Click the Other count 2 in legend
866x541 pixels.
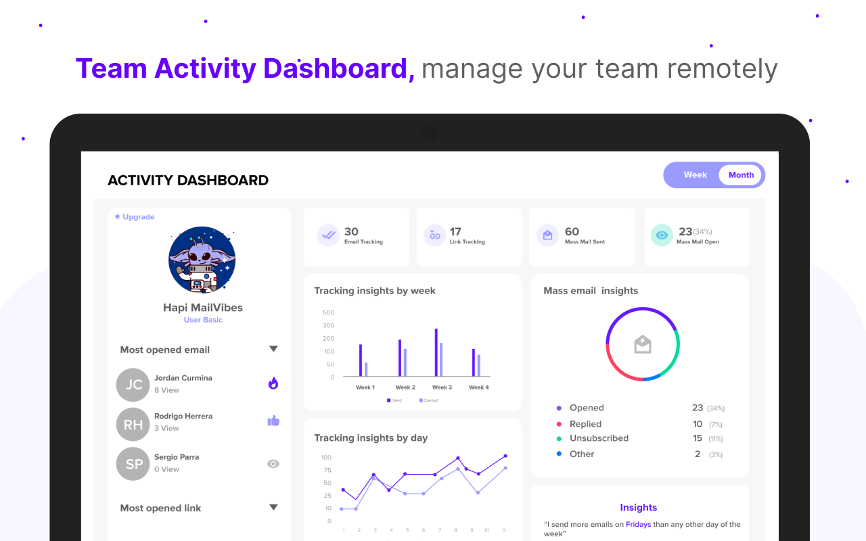coord(698,454)
